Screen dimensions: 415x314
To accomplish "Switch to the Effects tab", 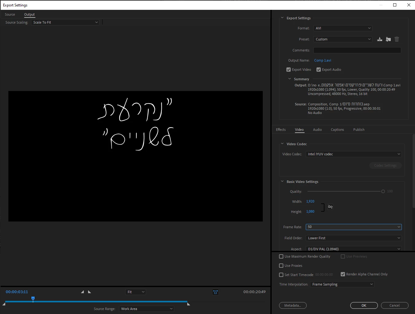I will click(281, 130).
